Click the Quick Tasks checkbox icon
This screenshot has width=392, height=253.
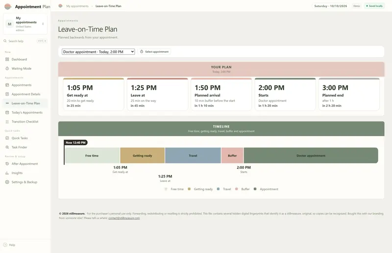point(7,138)
